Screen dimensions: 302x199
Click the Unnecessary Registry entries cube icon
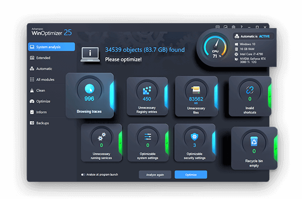(x=147, y=90)
